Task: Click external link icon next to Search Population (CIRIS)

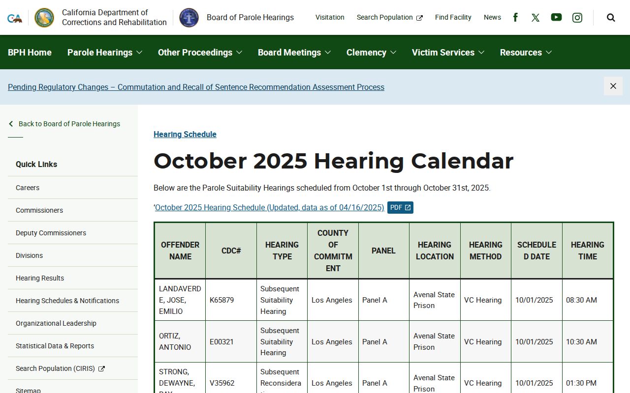Action: pyautogui.click(x=101, y=368)
